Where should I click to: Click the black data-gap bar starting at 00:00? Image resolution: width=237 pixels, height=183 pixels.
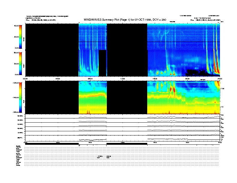click(52, 144)
